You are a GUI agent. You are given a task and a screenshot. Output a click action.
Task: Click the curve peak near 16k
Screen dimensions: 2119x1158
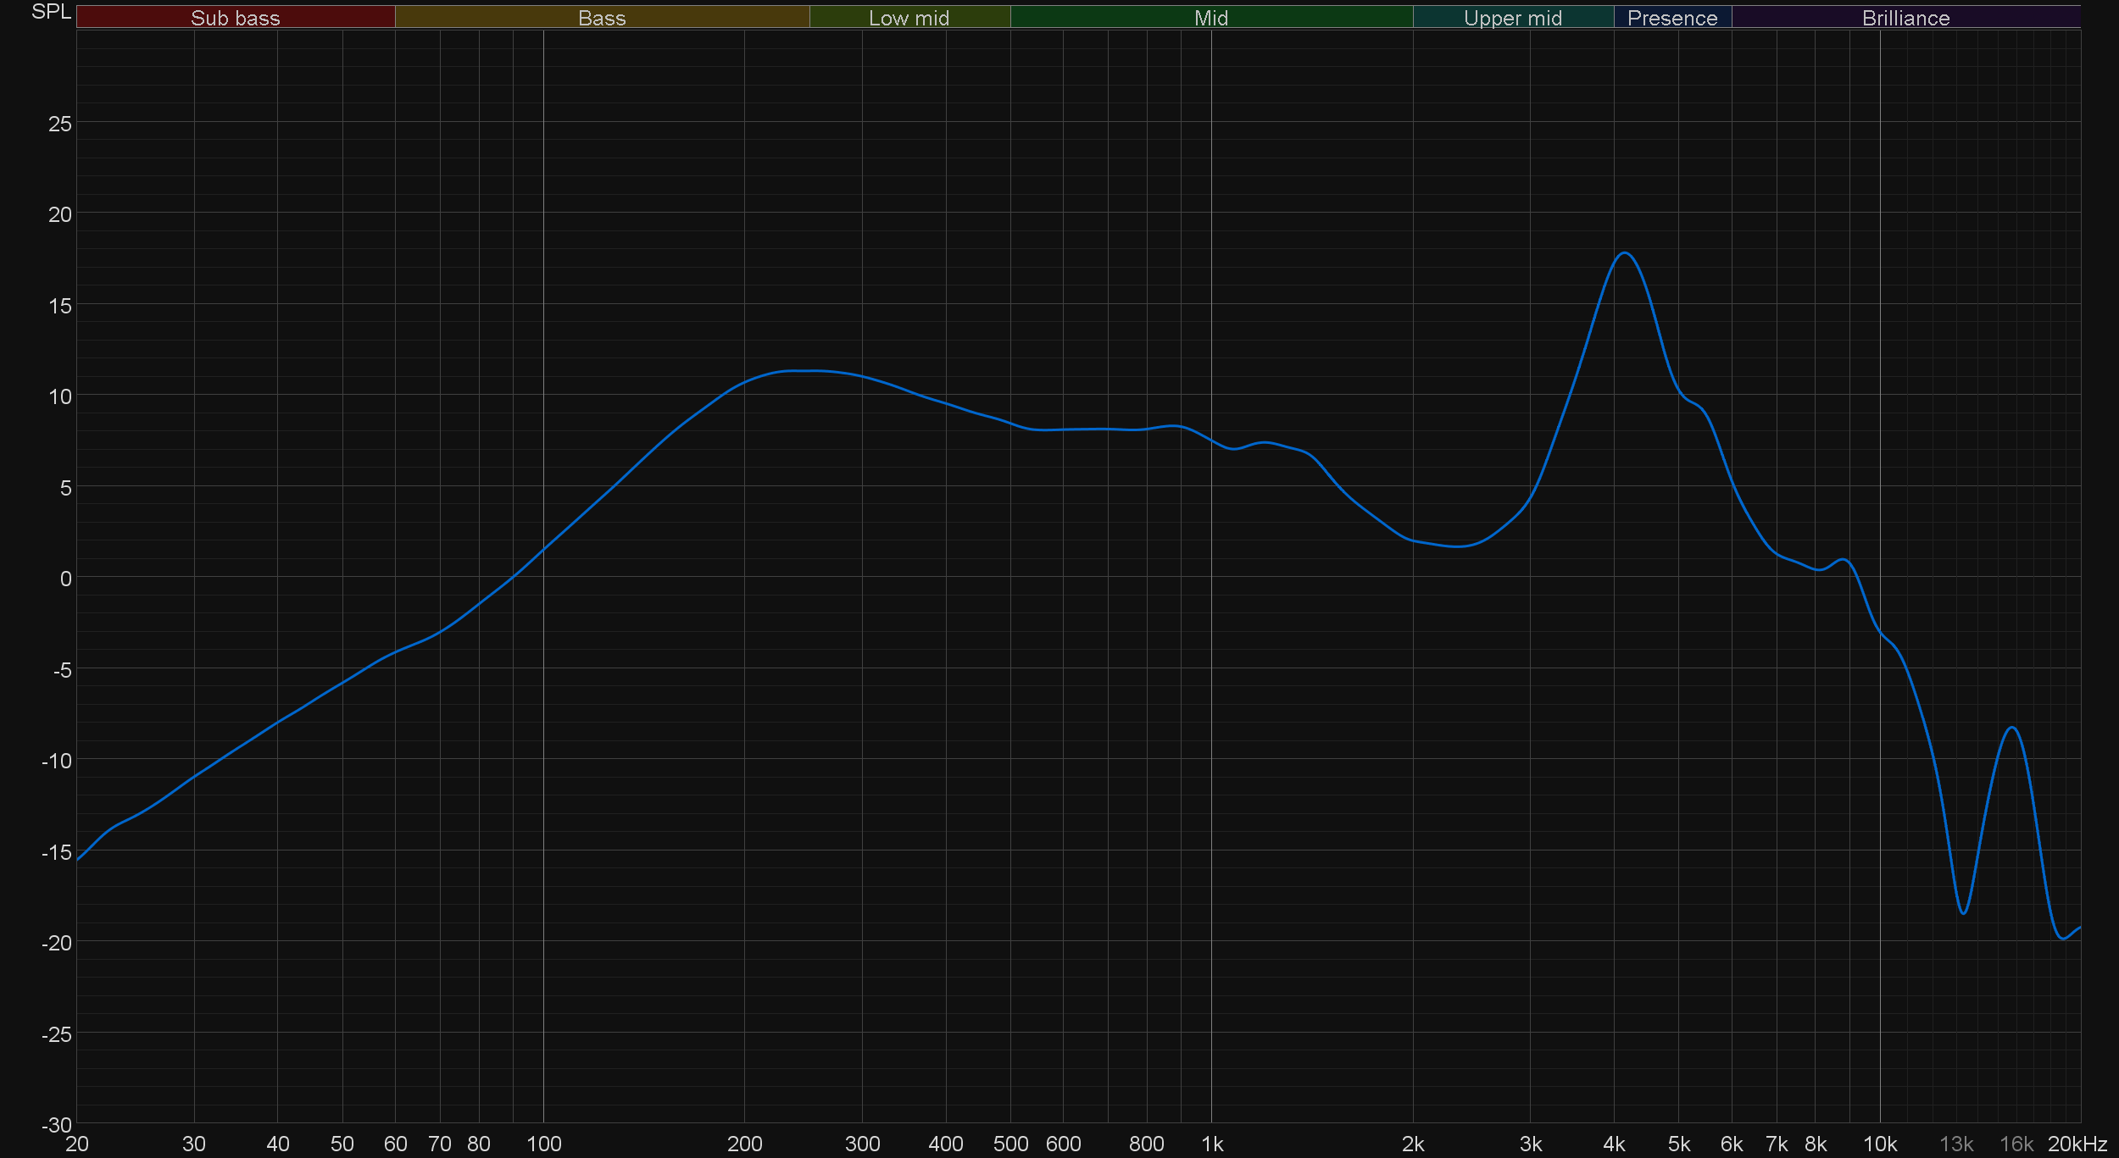point(2012,728)
